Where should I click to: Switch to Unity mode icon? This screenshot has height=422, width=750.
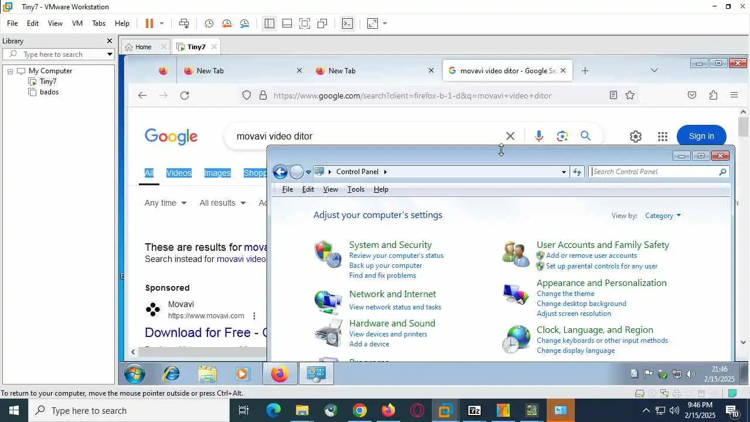(x=322, y=23)
